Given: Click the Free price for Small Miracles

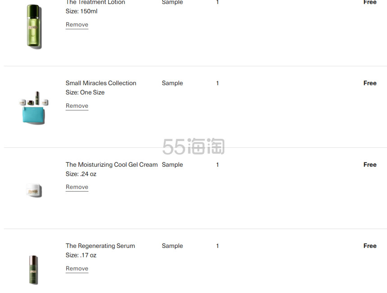Looking at the screenshot, I should [x=370, y=83].
